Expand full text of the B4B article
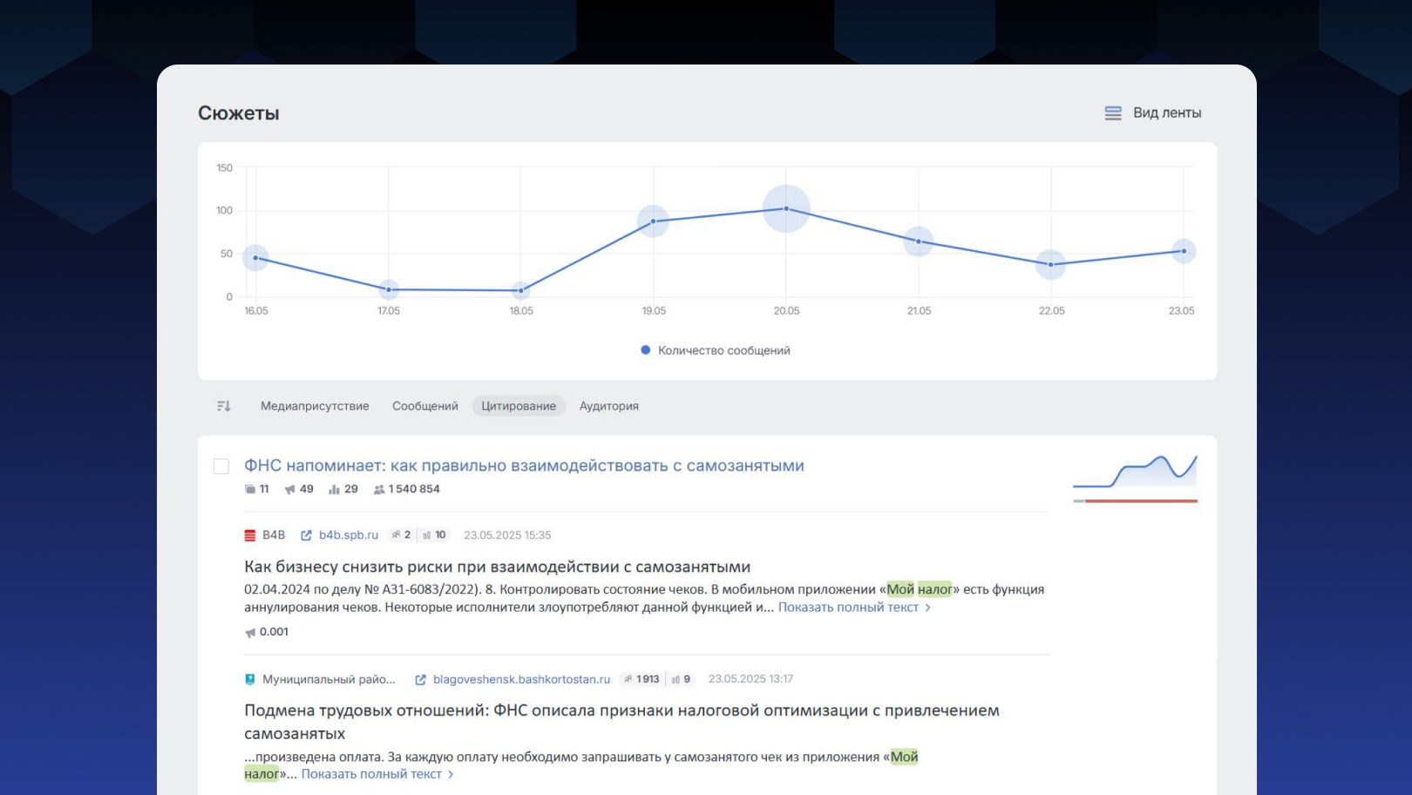 pos(853,608)
